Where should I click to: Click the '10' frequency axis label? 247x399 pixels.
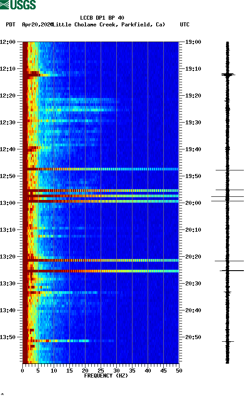[54, 370]
